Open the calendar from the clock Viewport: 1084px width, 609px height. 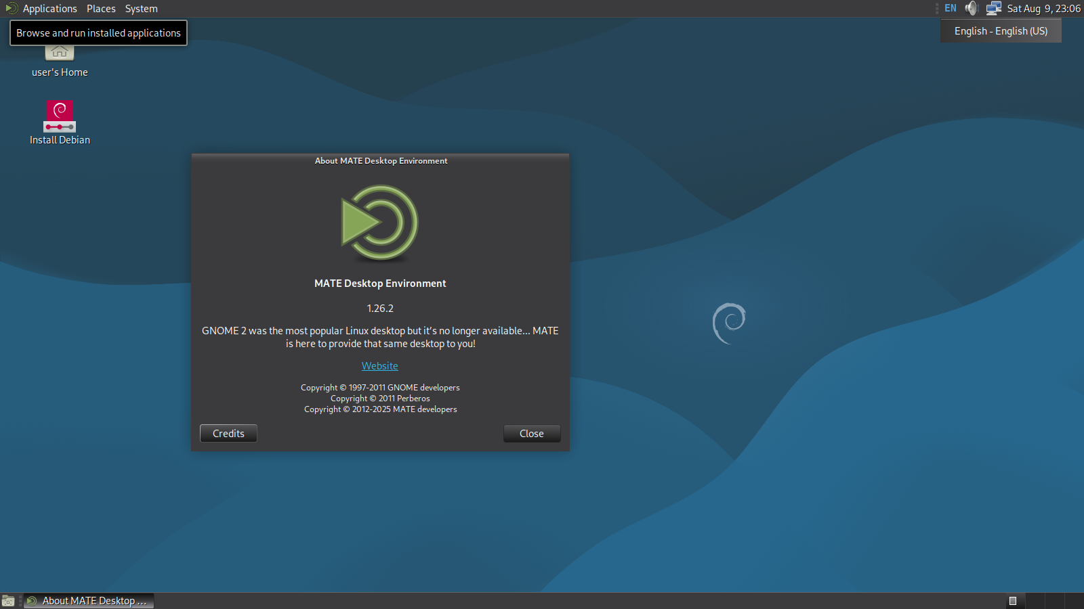[1043, 9]
